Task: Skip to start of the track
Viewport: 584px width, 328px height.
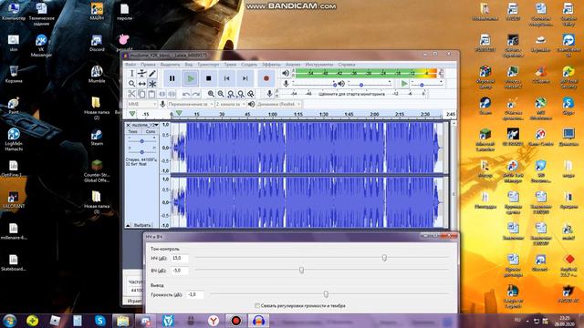Action: (x=226, y=78)
